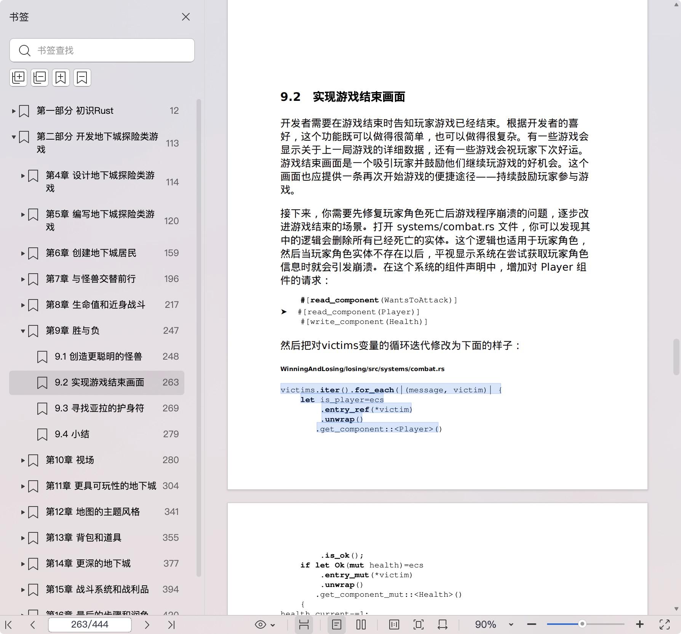Enter fullscreen mode
The image size is (681, 634).
(665, 624)
